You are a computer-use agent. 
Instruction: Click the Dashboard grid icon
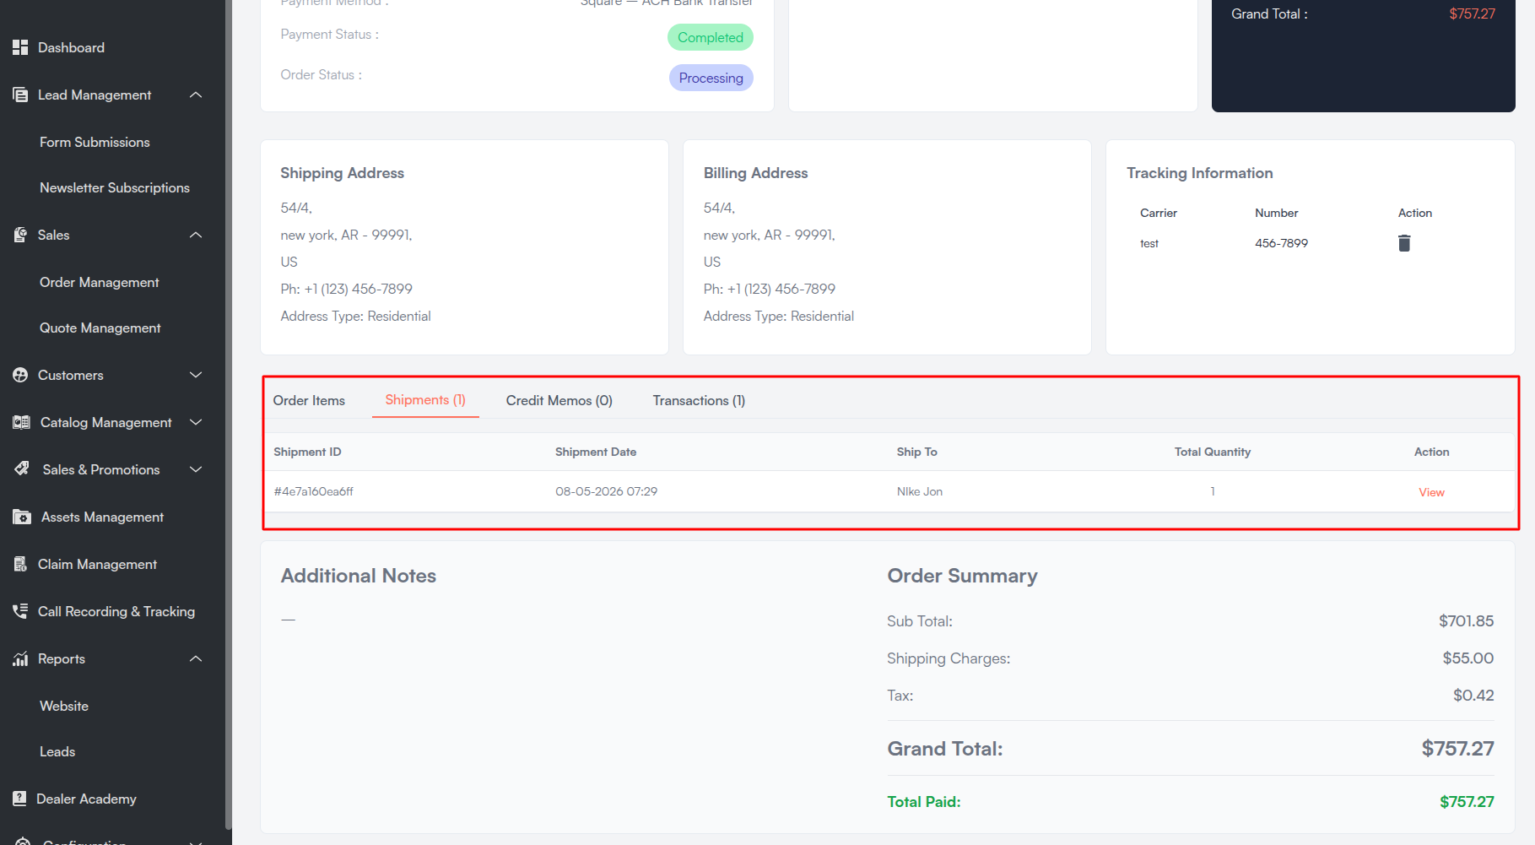point(20,47)
